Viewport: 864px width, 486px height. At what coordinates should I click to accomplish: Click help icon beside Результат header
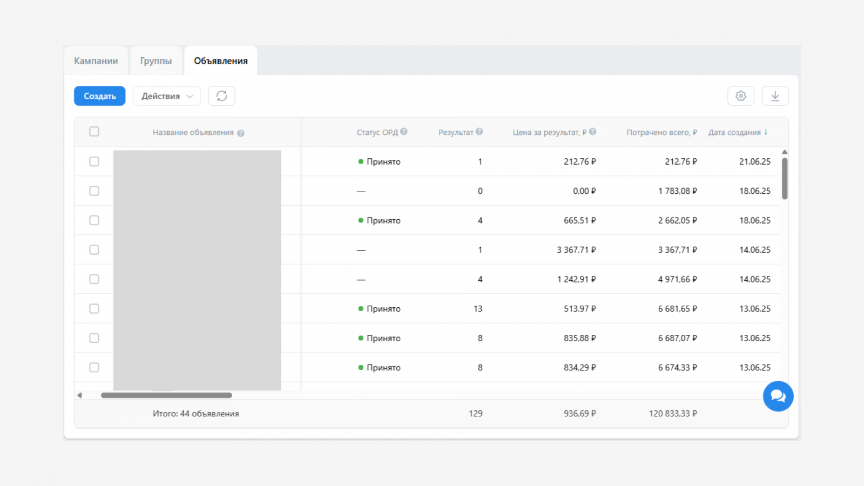coord(479,132)
